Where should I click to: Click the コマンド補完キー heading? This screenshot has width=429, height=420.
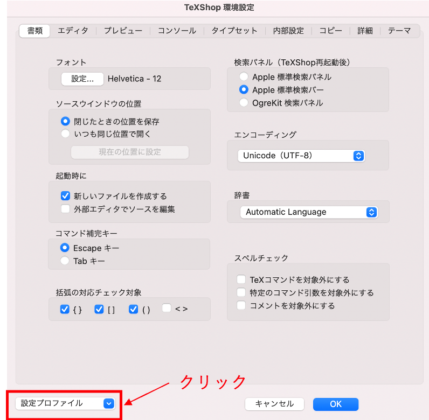click(x=86, y=234)
